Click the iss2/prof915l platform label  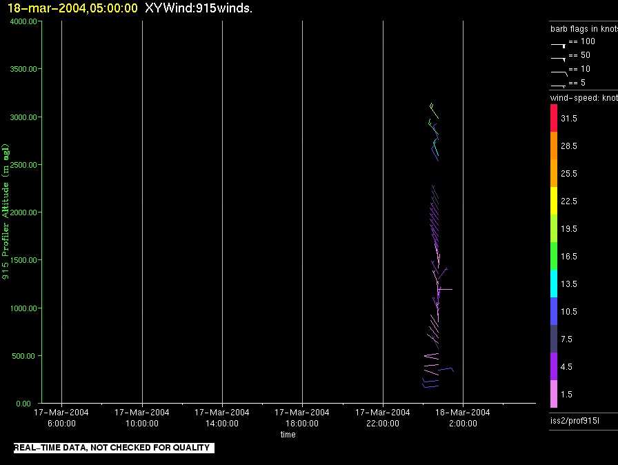coord(575,420)
